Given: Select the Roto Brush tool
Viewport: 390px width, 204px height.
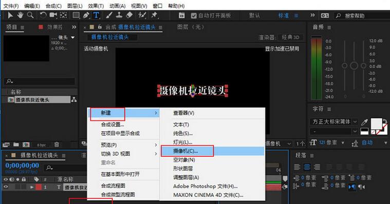Looking at the screenshot, I should tap(142, 15).
